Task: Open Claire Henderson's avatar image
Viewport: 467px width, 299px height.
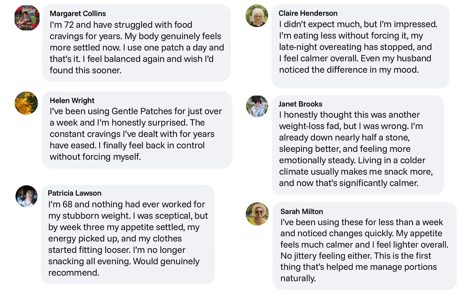Action: click(x=257, y=16)
